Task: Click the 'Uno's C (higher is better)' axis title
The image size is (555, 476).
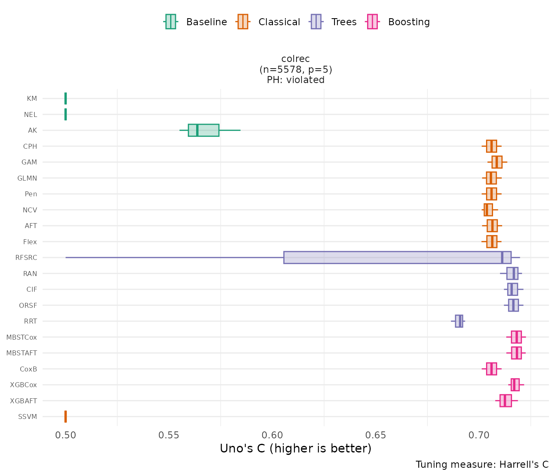Action: tap(296, 449)
